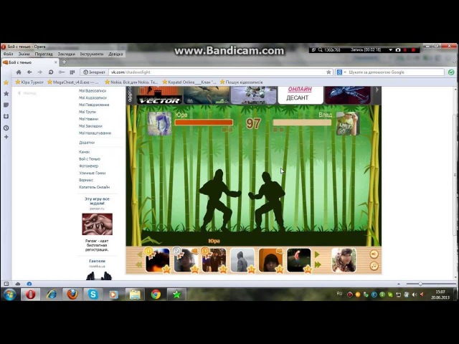Open the Інструменти menu
Screen dimensions: 459x344
coord(92,54)
